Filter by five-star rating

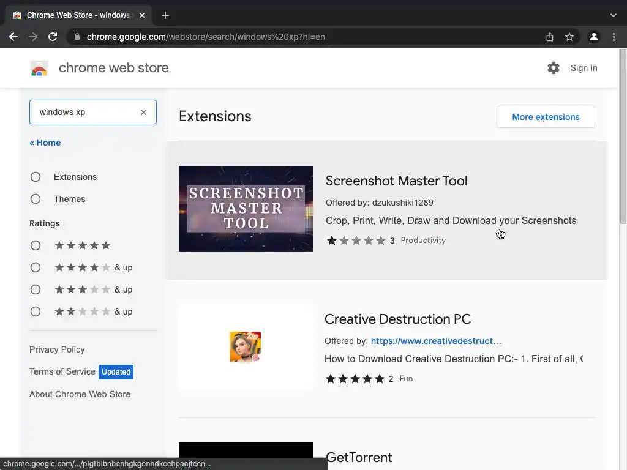36,245
